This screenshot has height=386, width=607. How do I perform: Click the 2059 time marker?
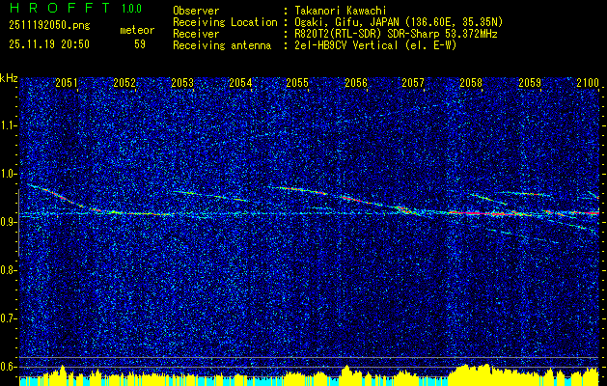tap(530, 82)
